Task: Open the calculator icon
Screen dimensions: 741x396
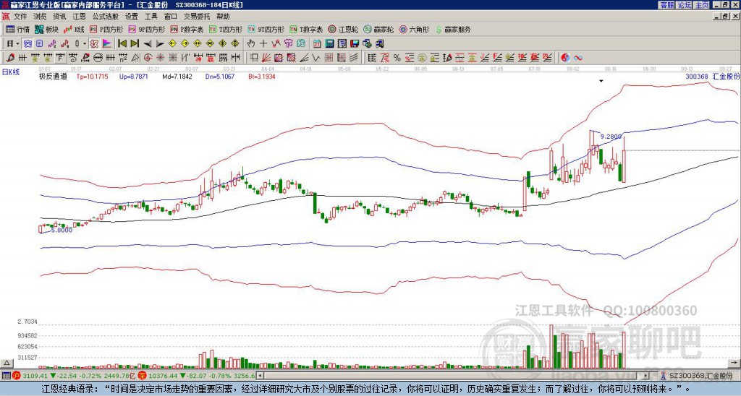Action: coord(329,44)
